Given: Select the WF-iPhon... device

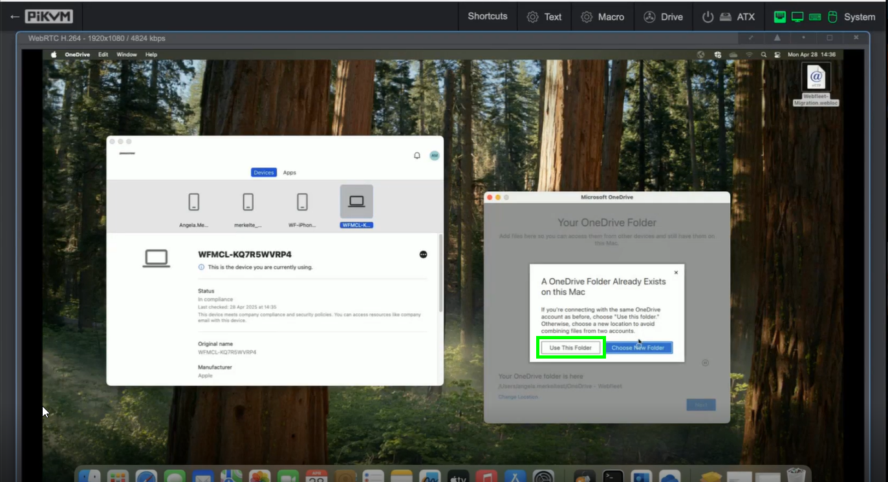Looking at the screenshot, I should pyautogui.click(x=302, y=207).
